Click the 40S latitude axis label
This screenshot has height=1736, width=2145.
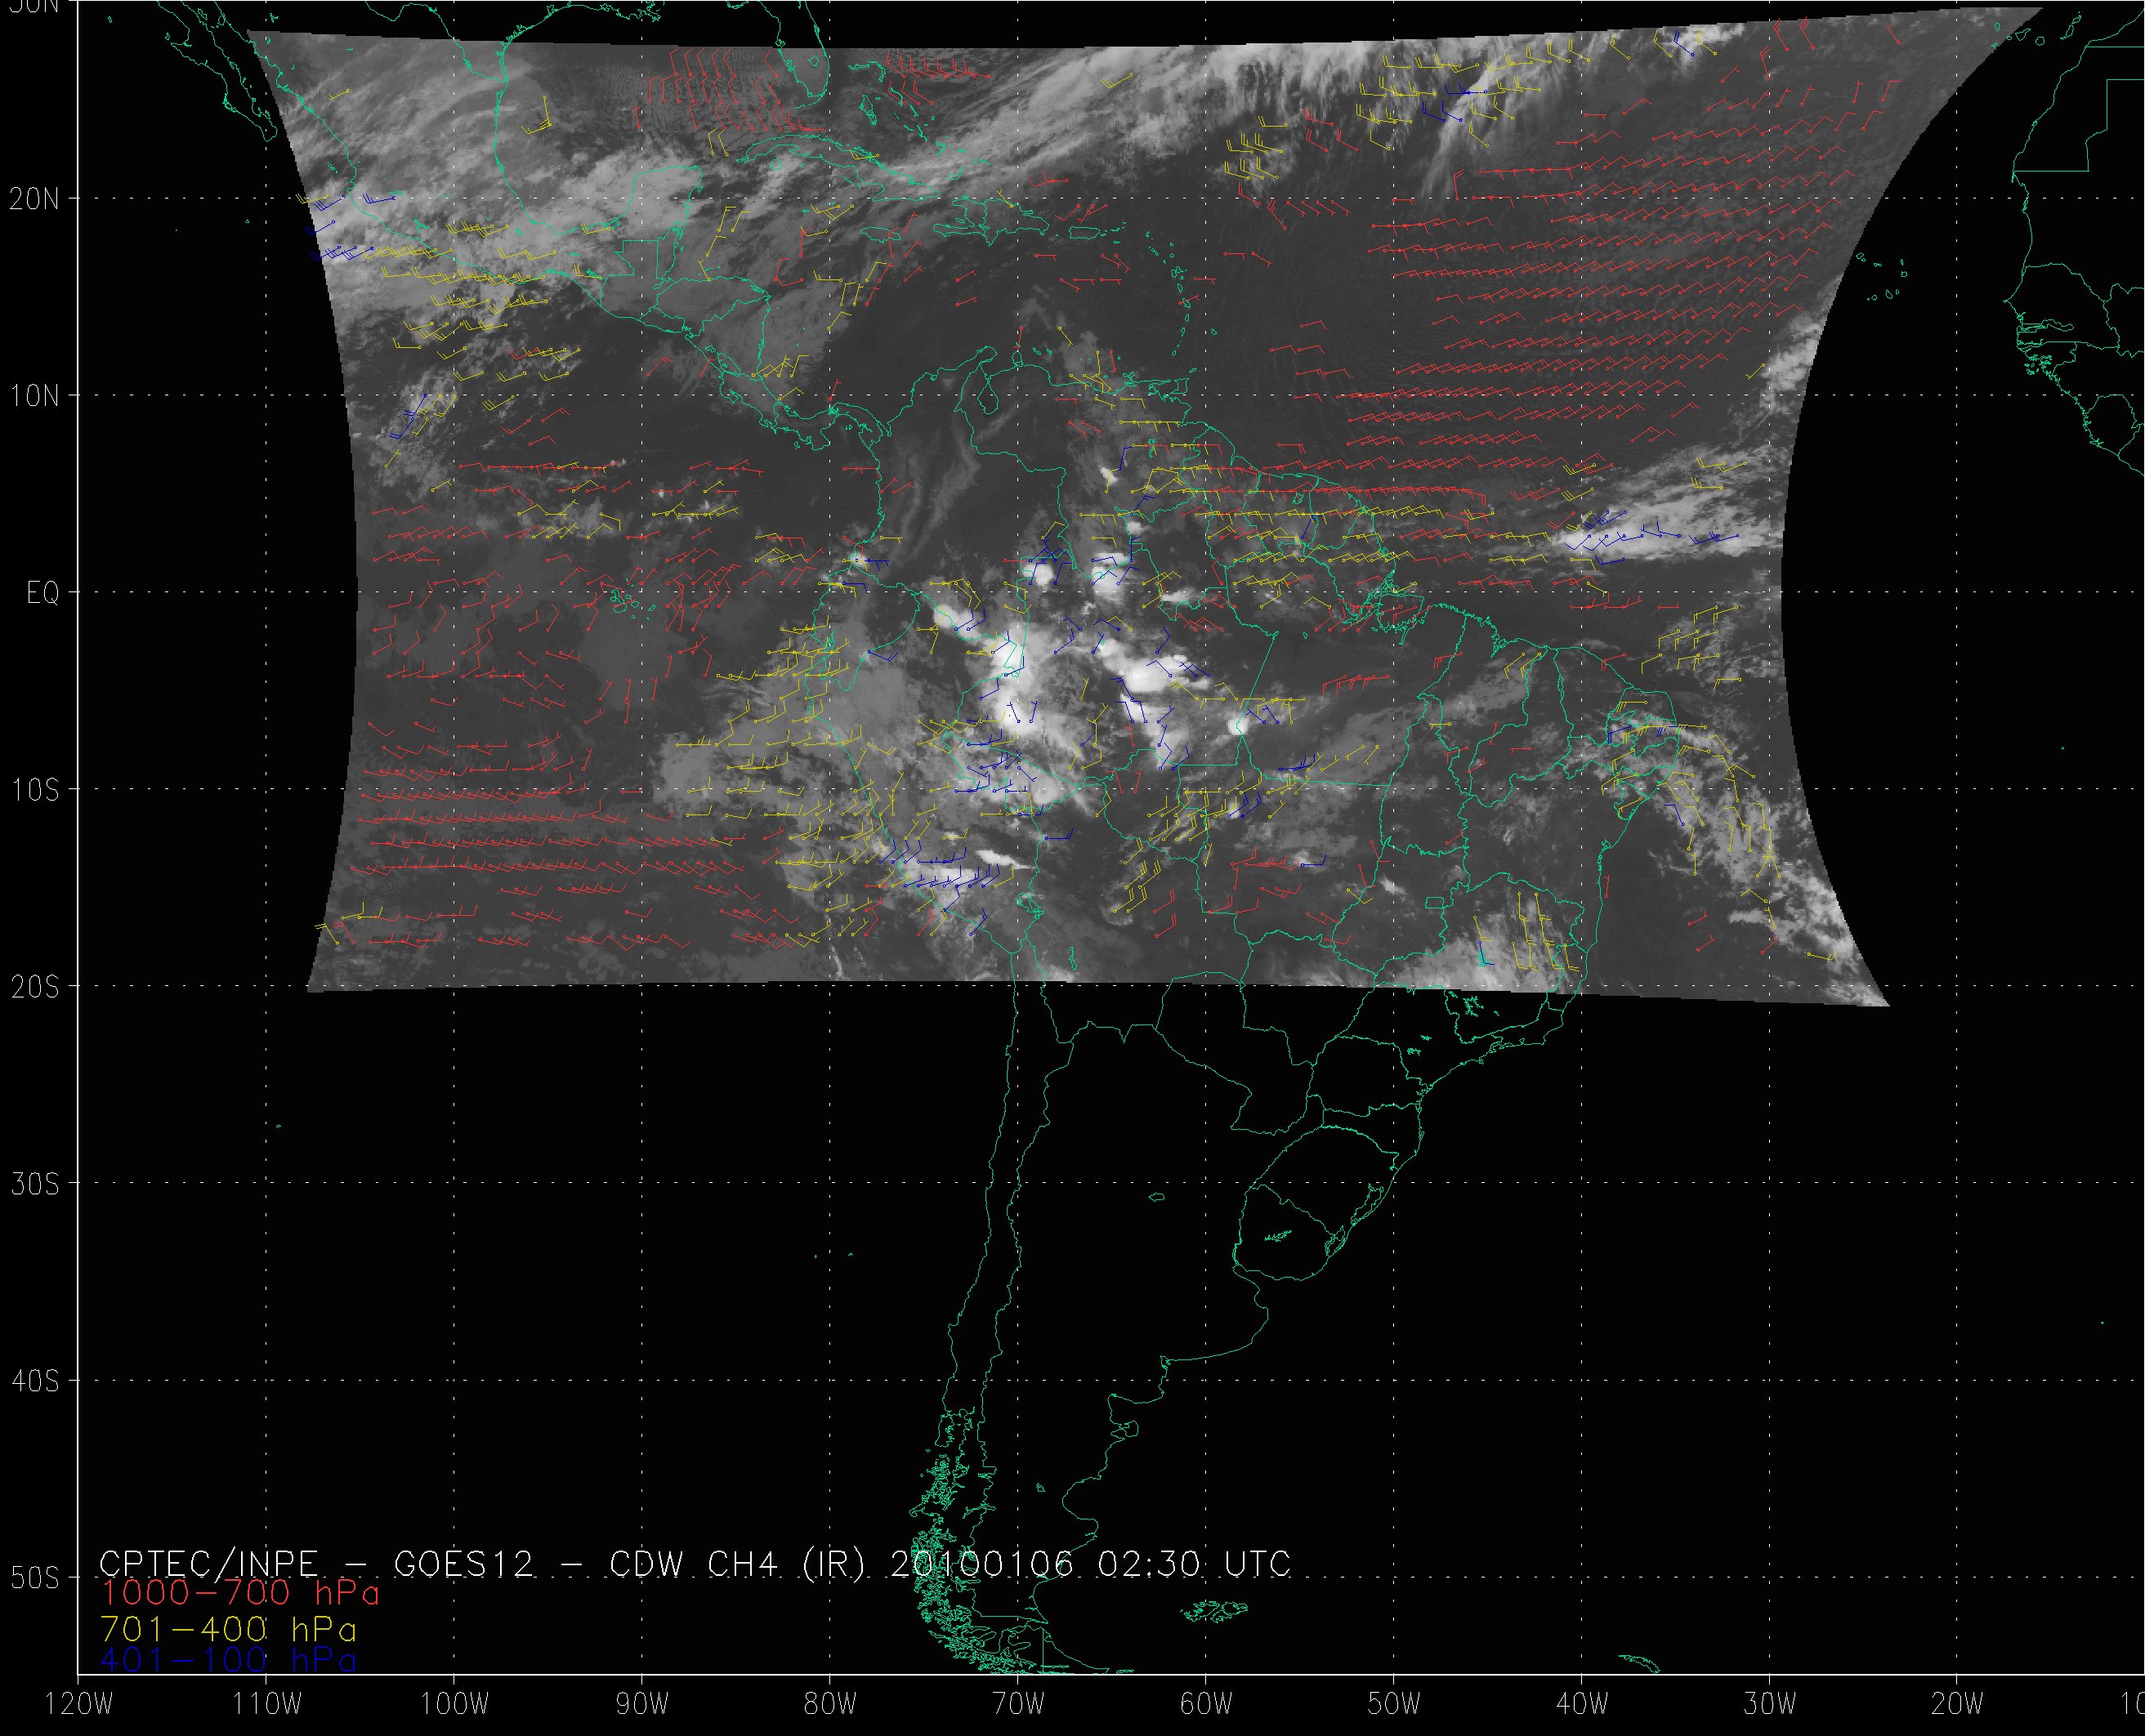pos(34,1381)
